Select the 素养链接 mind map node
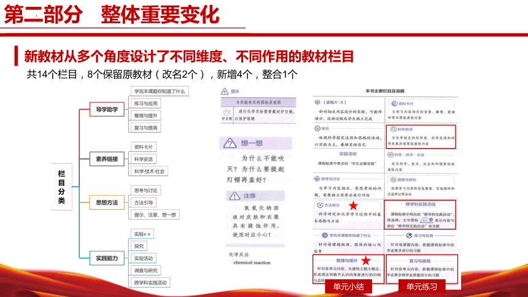 click(107, 159)
